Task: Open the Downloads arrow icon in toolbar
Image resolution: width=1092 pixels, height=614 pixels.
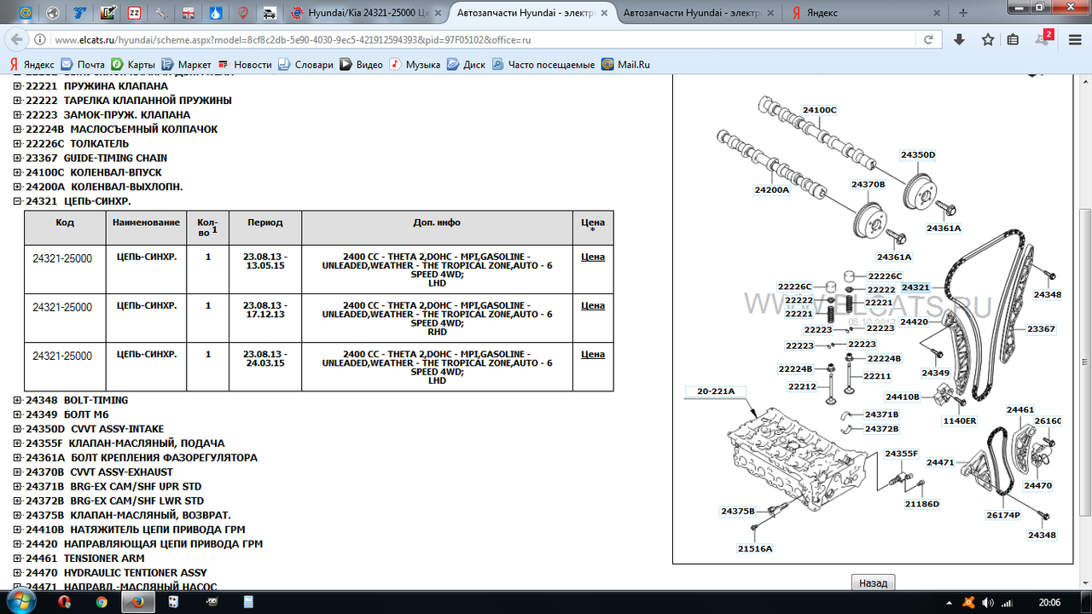Action: tap(960, 39)
